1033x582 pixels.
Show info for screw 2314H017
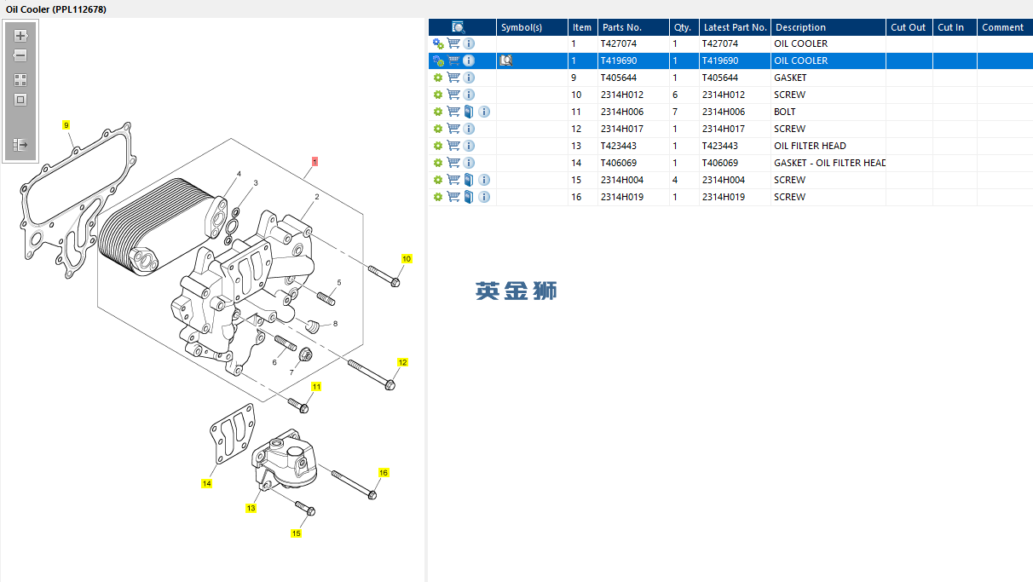click(x=469, y=129)
